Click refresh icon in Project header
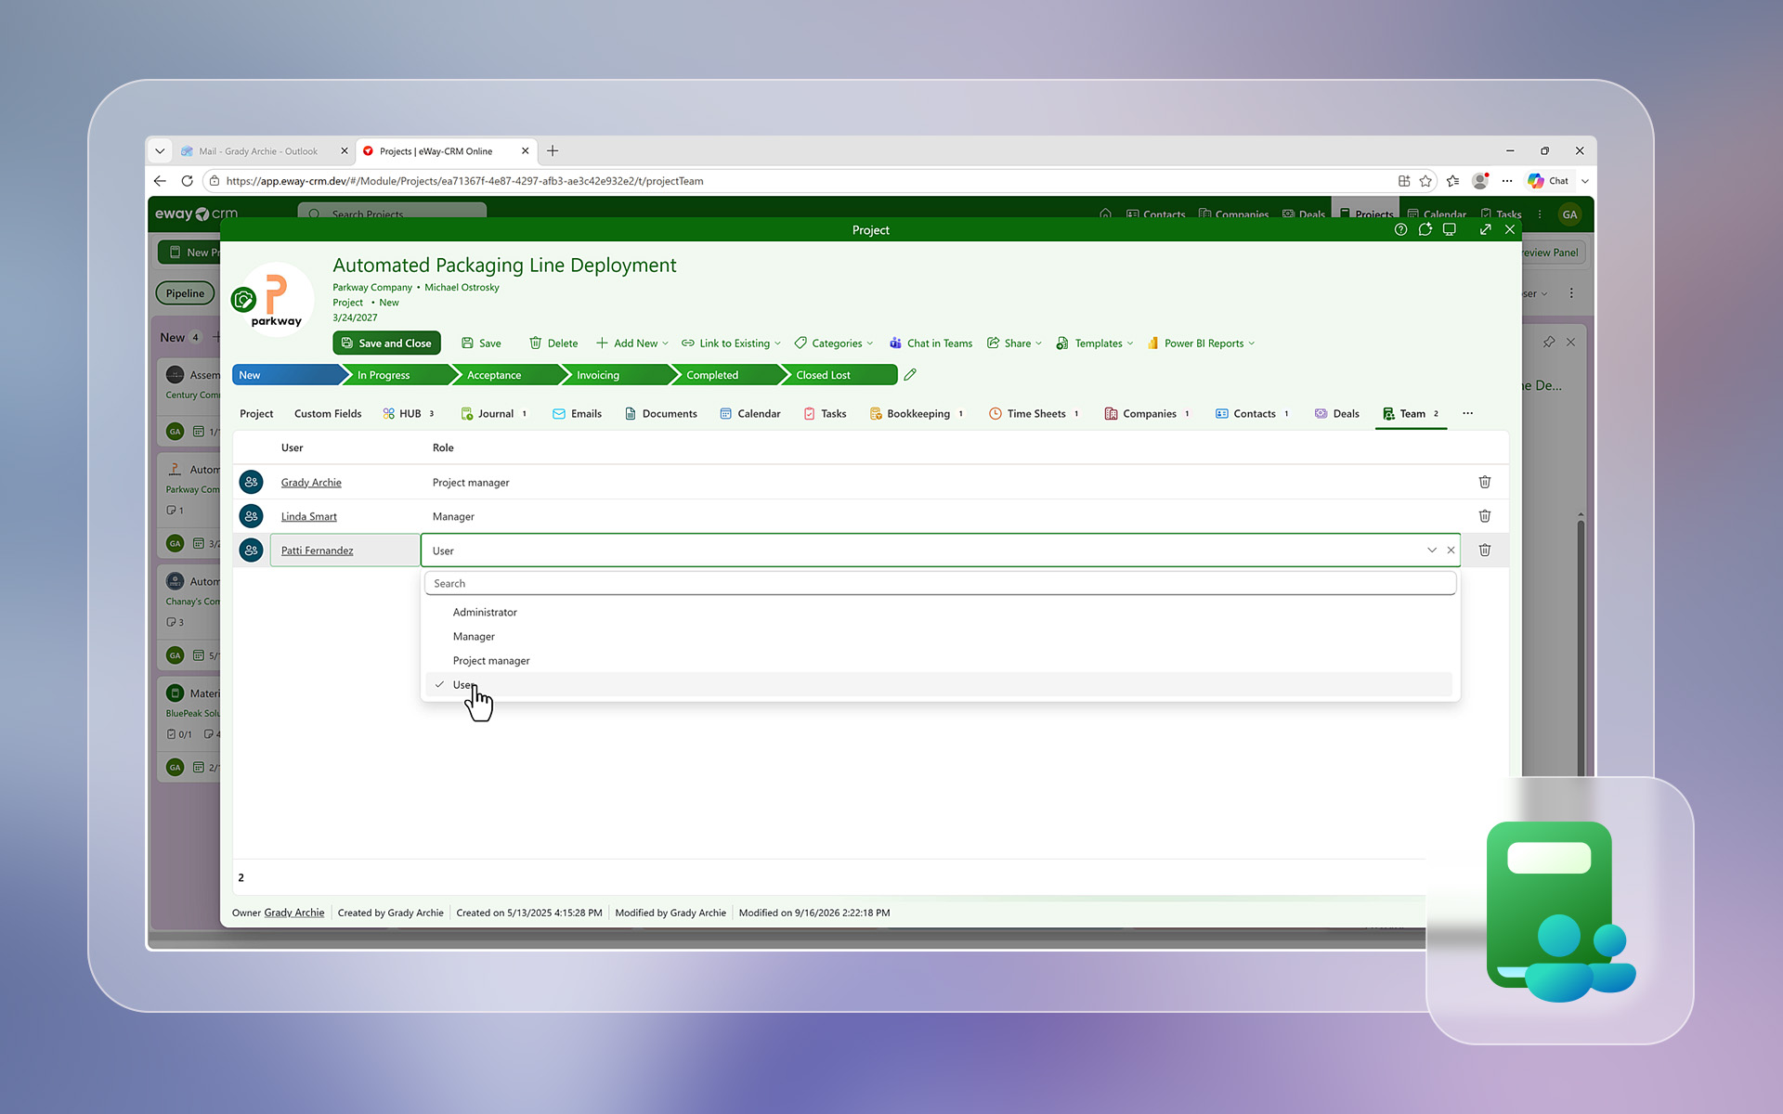The height and width of the screenshot is (1114, 1783). click(1425, 229)
